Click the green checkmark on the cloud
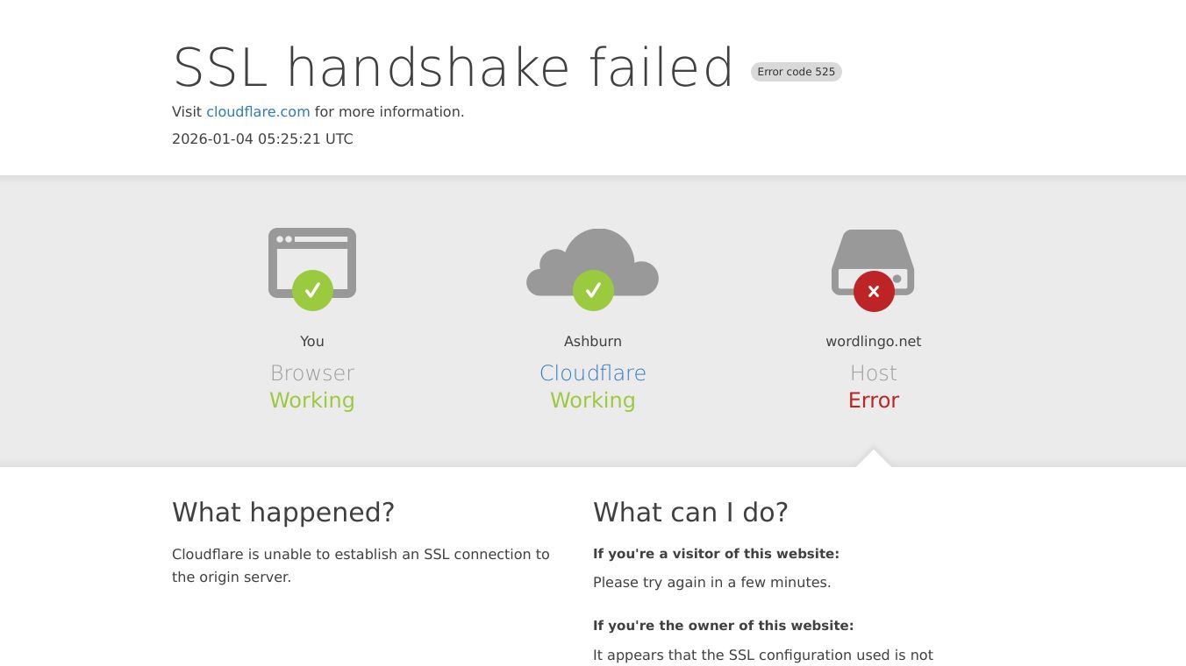The image size is (1186, 666). (593, 290)
